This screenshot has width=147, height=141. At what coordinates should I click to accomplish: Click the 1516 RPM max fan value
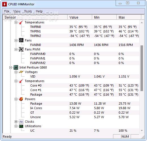[x=126, y=45]
